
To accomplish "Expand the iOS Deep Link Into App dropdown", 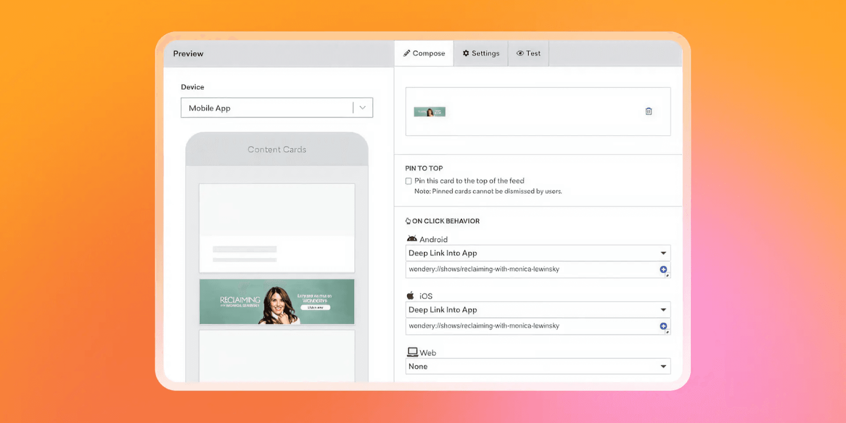I will [664, 309].
